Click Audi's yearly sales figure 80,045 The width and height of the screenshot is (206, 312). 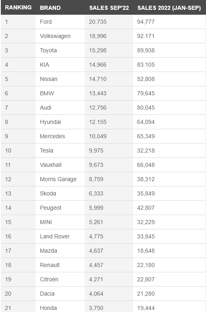click(146, 108)
